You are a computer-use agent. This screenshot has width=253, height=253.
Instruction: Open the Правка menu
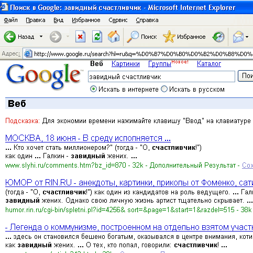36,20
